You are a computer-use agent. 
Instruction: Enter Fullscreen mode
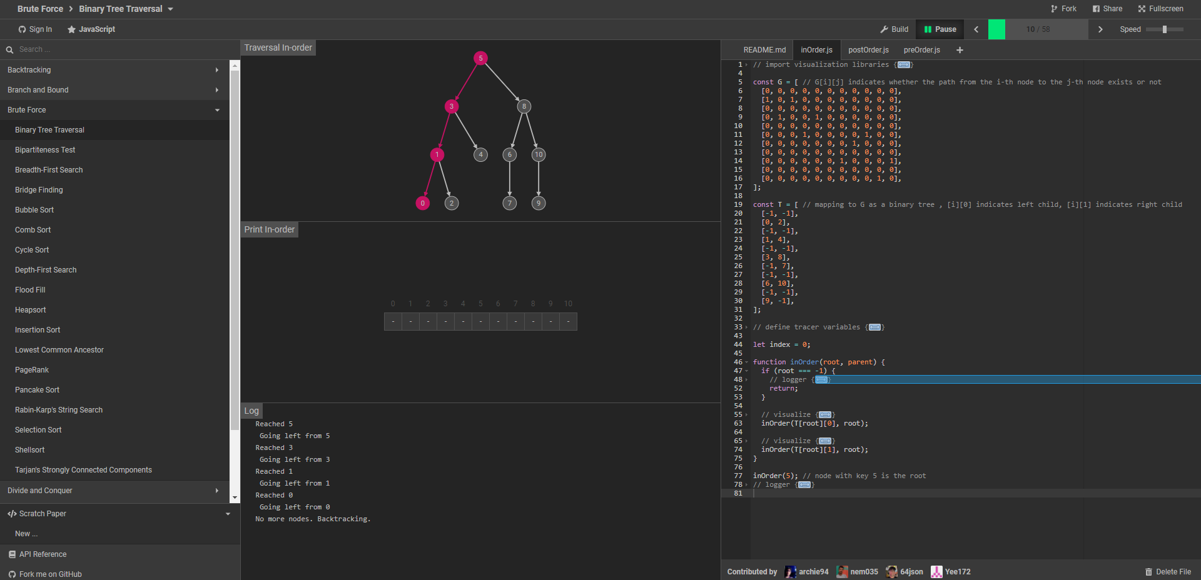click(x=1160, y=9)
